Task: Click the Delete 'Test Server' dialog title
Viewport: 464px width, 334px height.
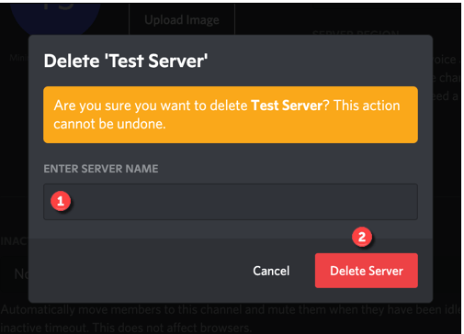Action: point(126,61)
